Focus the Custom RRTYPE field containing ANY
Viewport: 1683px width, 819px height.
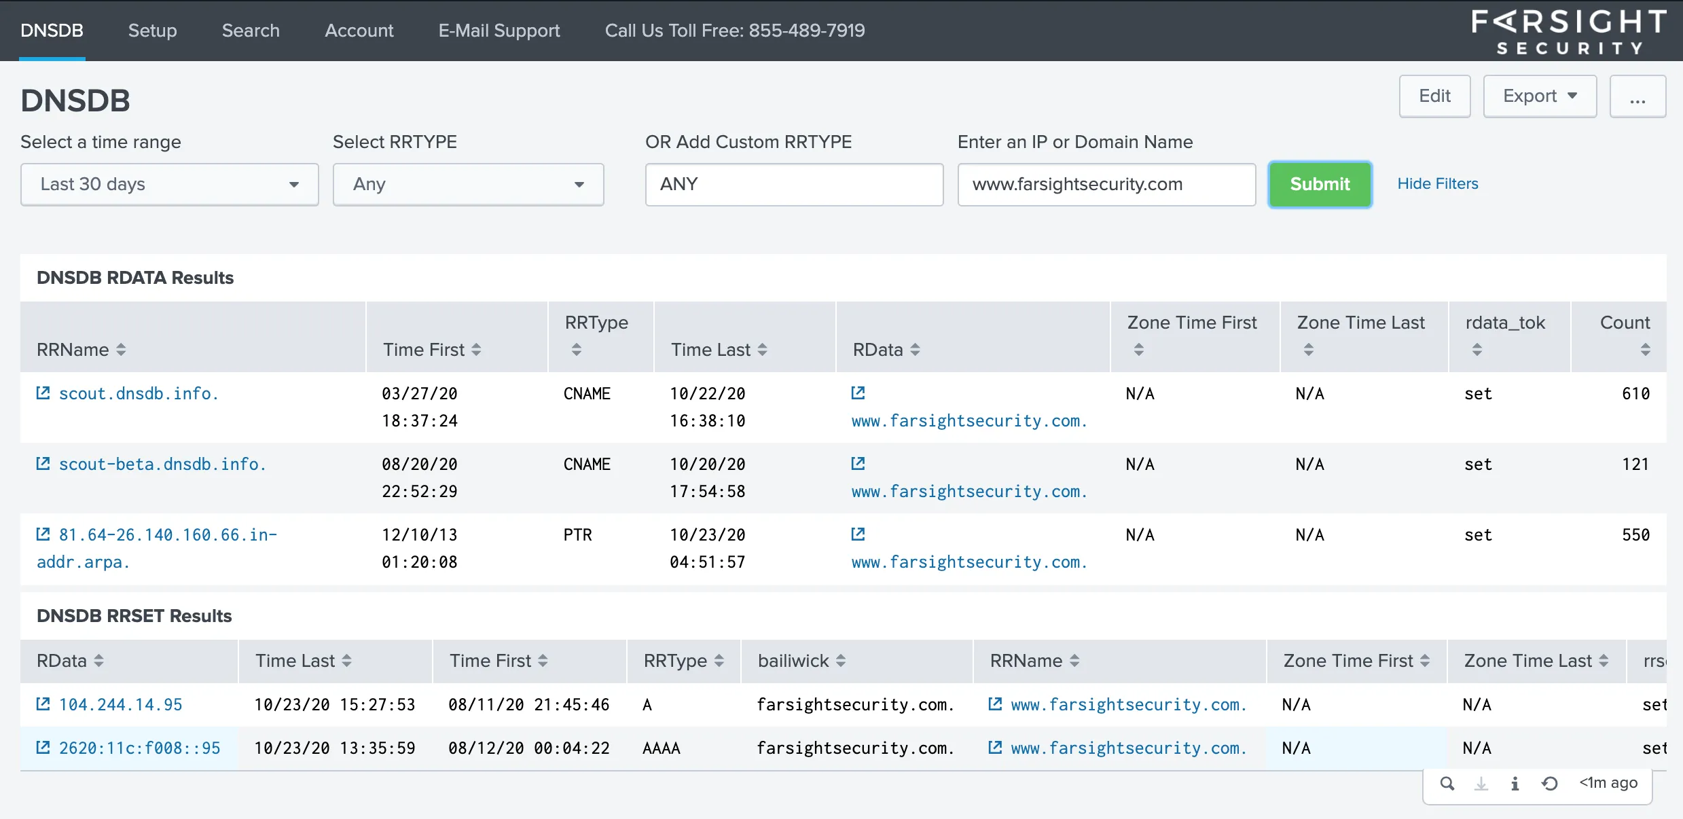click(794, 184)
